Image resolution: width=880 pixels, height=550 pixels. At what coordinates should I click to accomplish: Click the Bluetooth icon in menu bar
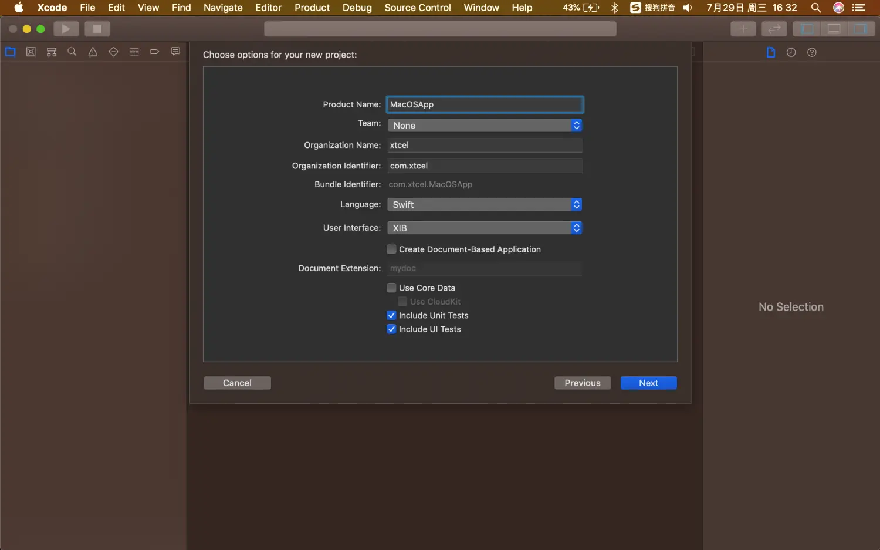tap(615, 8)
